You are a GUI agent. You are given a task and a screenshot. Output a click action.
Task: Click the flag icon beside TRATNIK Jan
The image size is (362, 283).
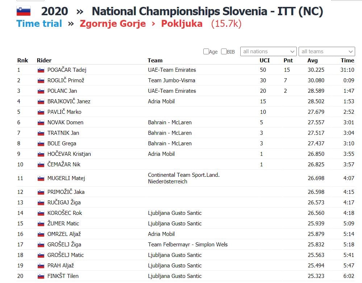point(41,133)
